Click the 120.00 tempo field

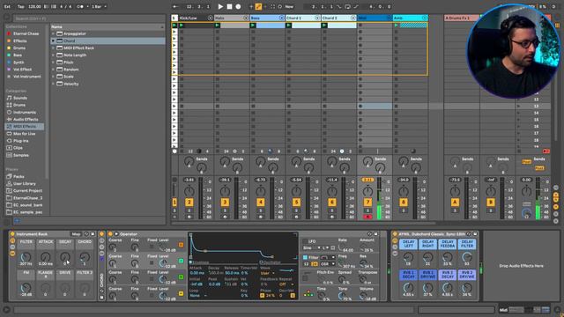(x=34, y=6)
